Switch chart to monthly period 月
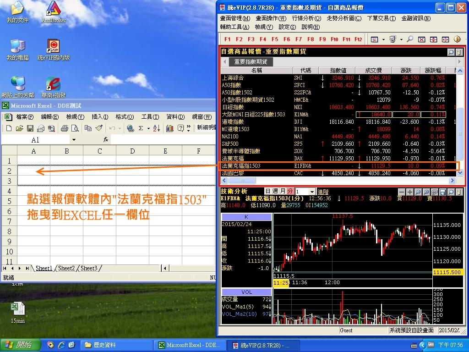 point(283,191)
